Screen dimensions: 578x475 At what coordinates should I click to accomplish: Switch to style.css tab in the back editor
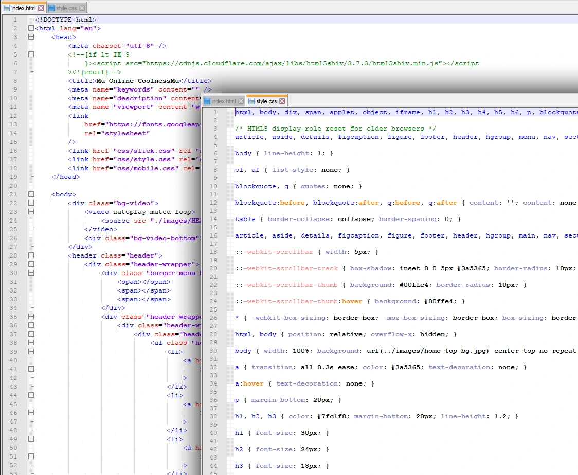pos(67,8)
